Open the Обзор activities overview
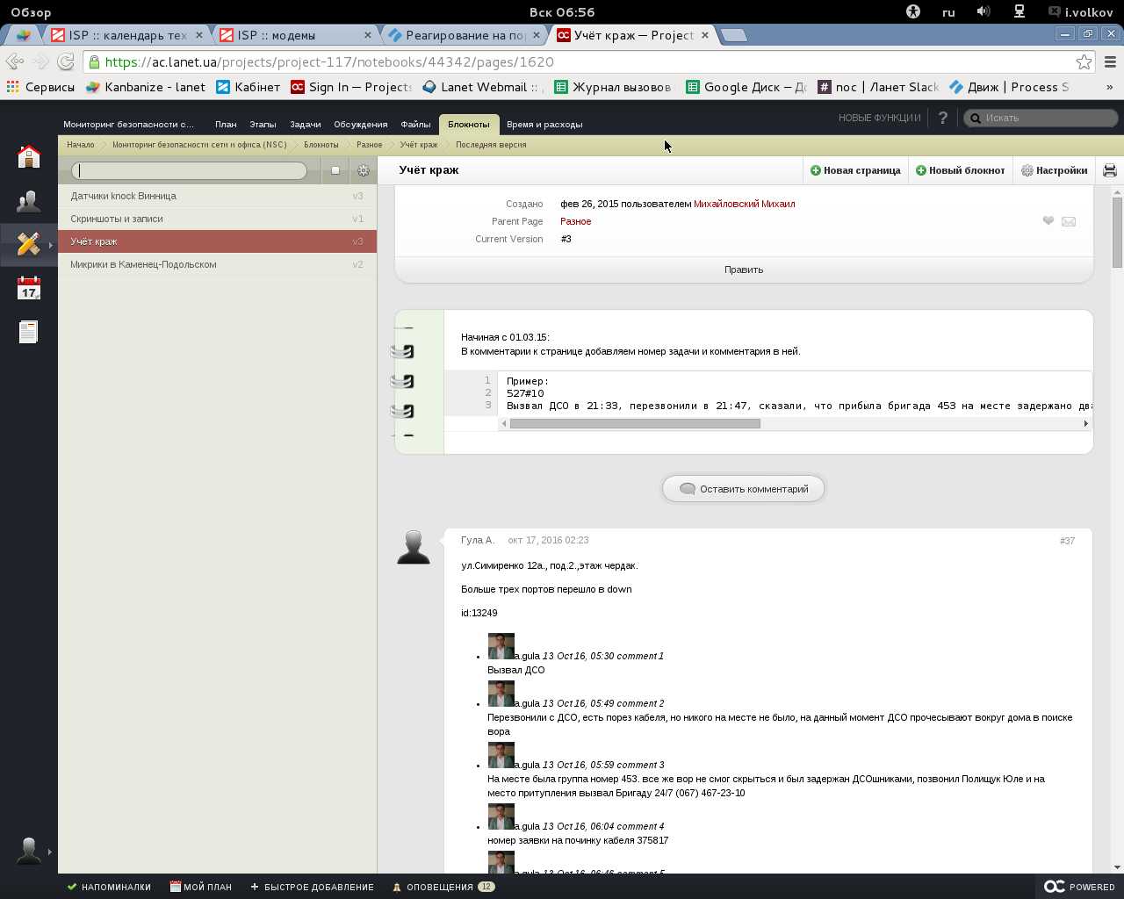 tap(31, 12)
